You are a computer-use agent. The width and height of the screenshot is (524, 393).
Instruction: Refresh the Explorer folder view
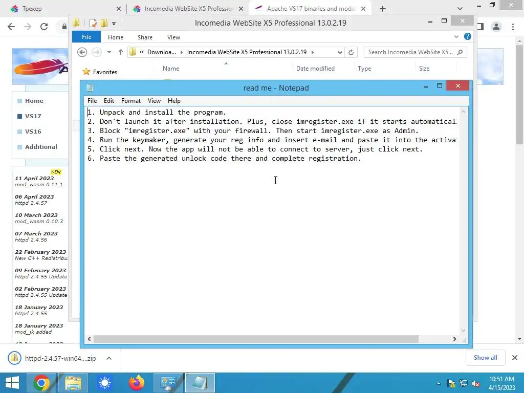point(351,53)
